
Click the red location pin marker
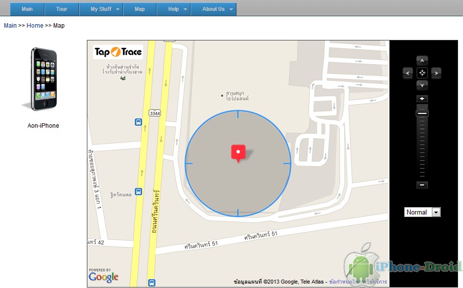pos(238,153)
